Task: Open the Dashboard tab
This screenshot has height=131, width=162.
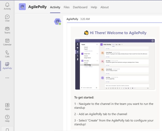Action: coord(80,7)
